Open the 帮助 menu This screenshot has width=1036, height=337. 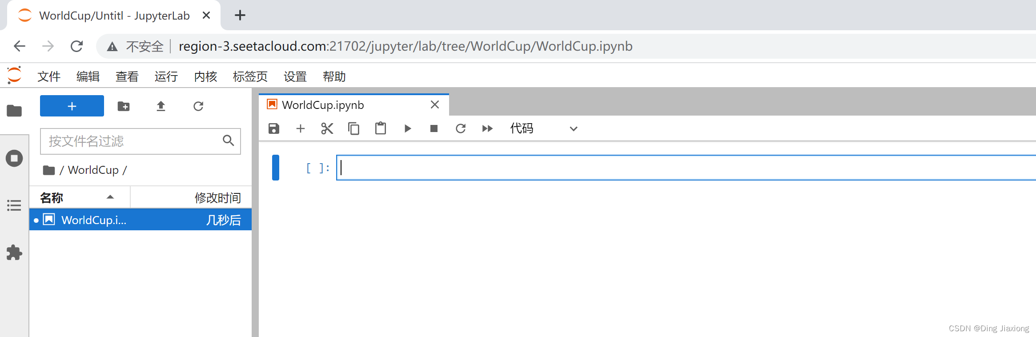(334, 76)
